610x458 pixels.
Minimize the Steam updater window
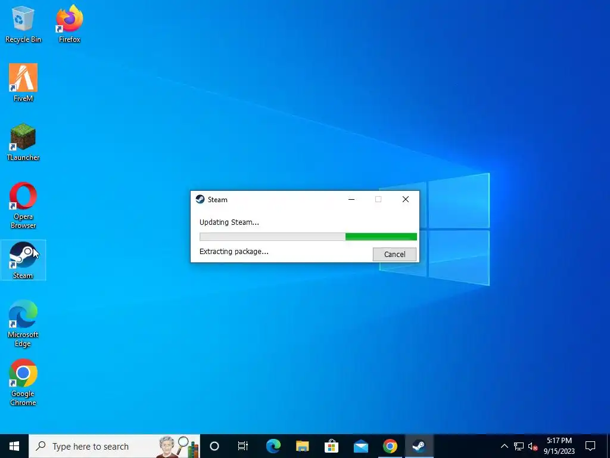click(x=351, y=199)
